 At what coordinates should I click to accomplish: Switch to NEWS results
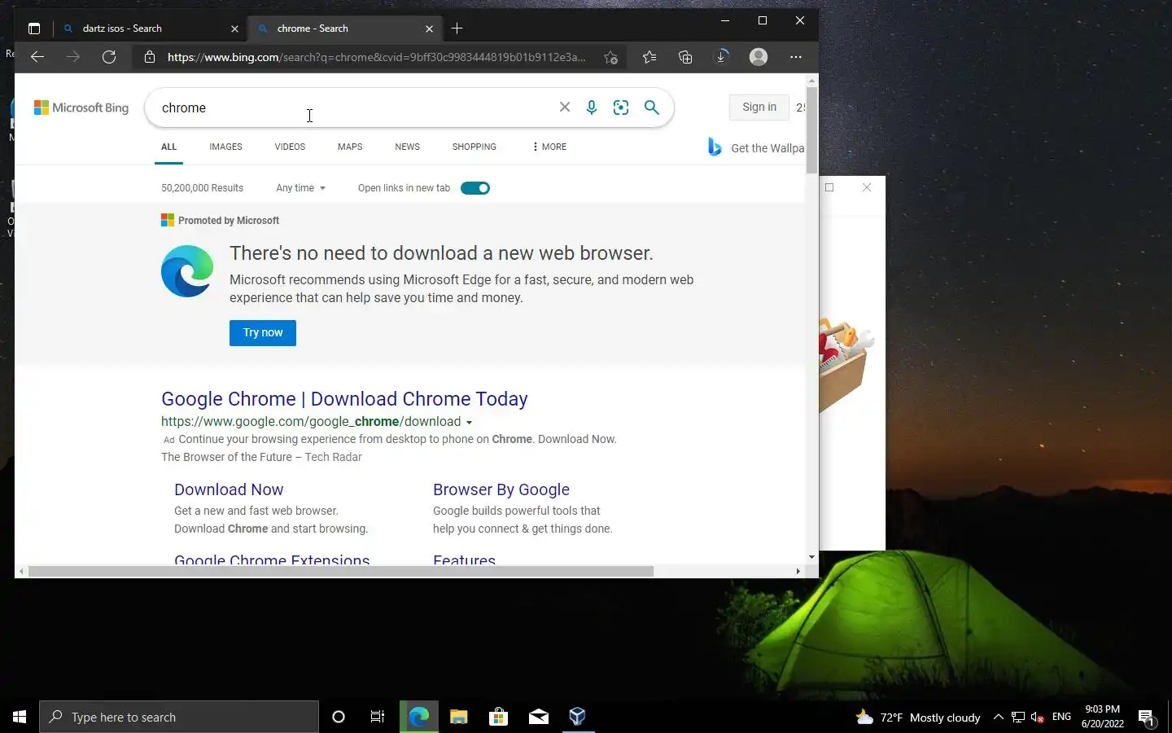point(407,147)
